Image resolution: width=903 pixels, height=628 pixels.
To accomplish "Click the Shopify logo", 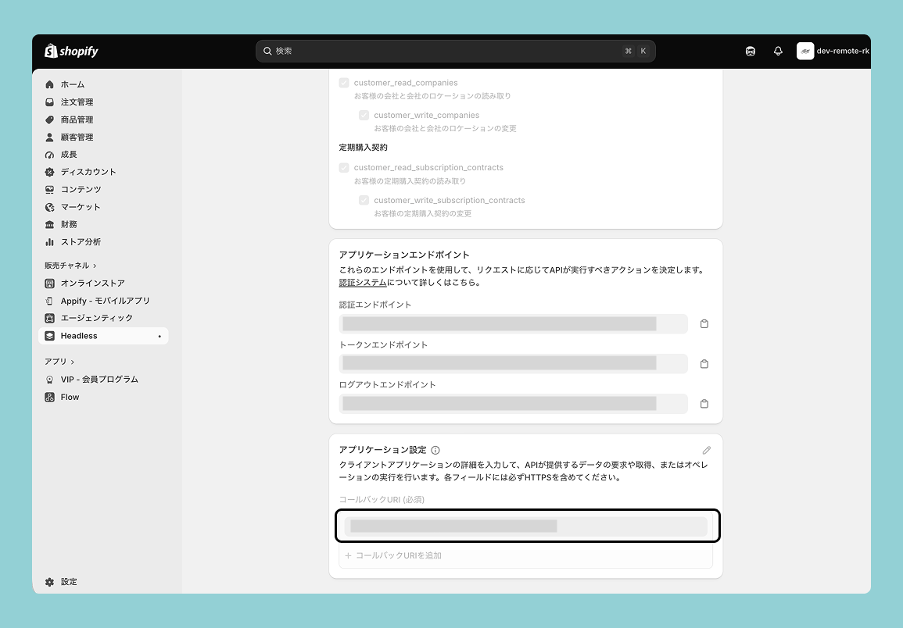I will coord(71,52).
